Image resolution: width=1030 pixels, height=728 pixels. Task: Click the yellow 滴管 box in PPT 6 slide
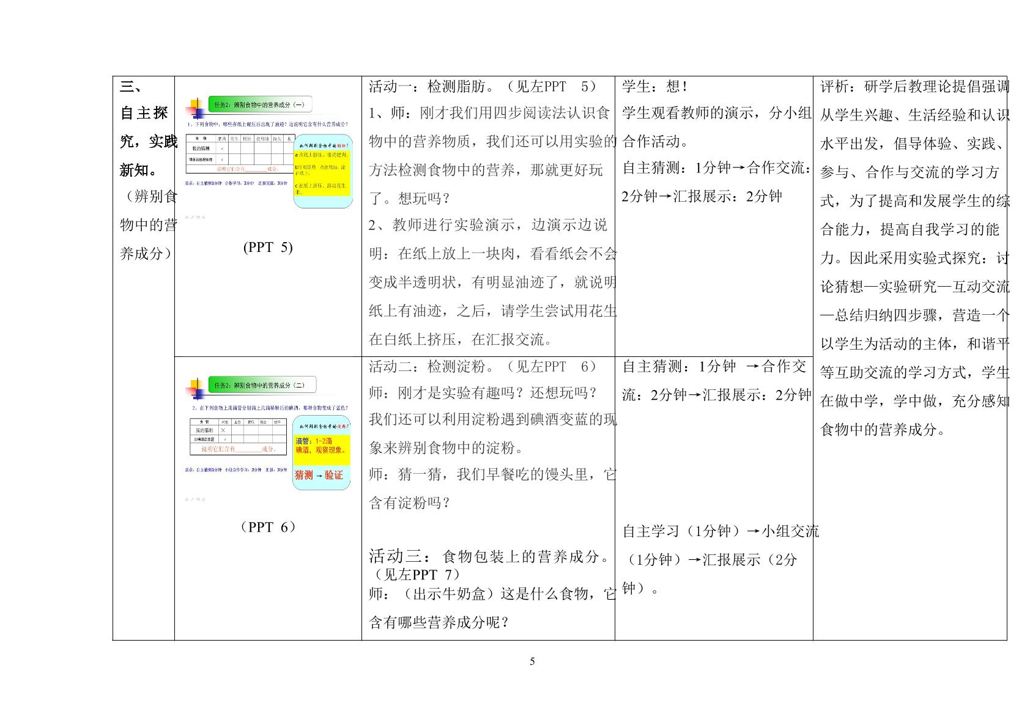click(x=322, y=450)
